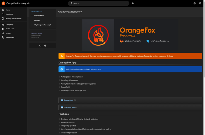Click 'Installing old releases' list item
The height and width of the screenshot is (135, 205).
(69, 80)
